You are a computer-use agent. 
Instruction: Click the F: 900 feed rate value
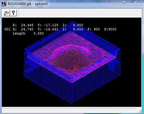point(94,29)
